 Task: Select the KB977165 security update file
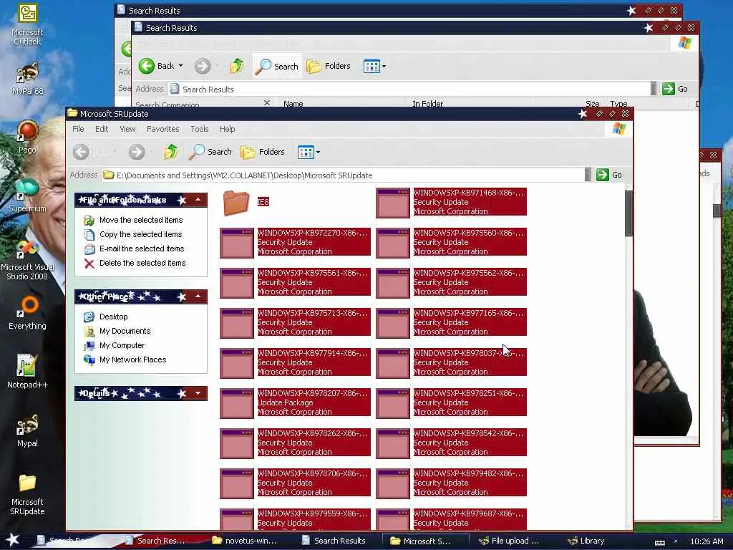tap(451, 323)
